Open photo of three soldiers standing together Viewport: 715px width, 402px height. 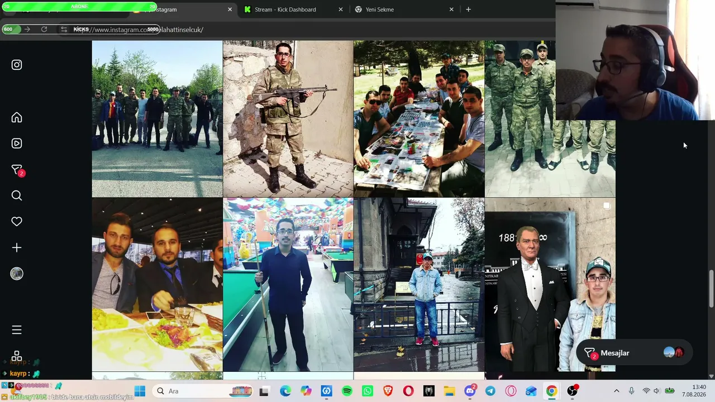click(x=550, y=119)
